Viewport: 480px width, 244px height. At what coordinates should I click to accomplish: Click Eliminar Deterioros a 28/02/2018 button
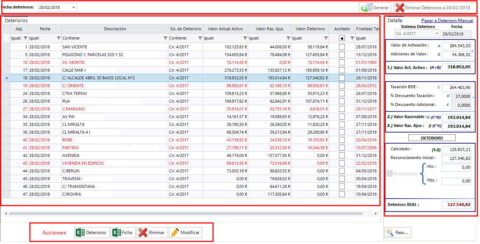click(x=435, y=7)
